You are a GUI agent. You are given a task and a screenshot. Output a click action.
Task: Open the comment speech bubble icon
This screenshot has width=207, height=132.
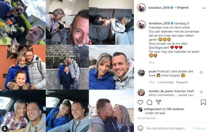[x=149, y=102]
